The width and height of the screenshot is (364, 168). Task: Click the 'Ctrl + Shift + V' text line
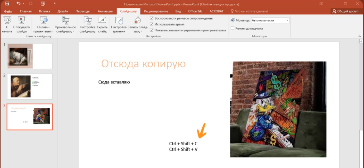point(183,149)
